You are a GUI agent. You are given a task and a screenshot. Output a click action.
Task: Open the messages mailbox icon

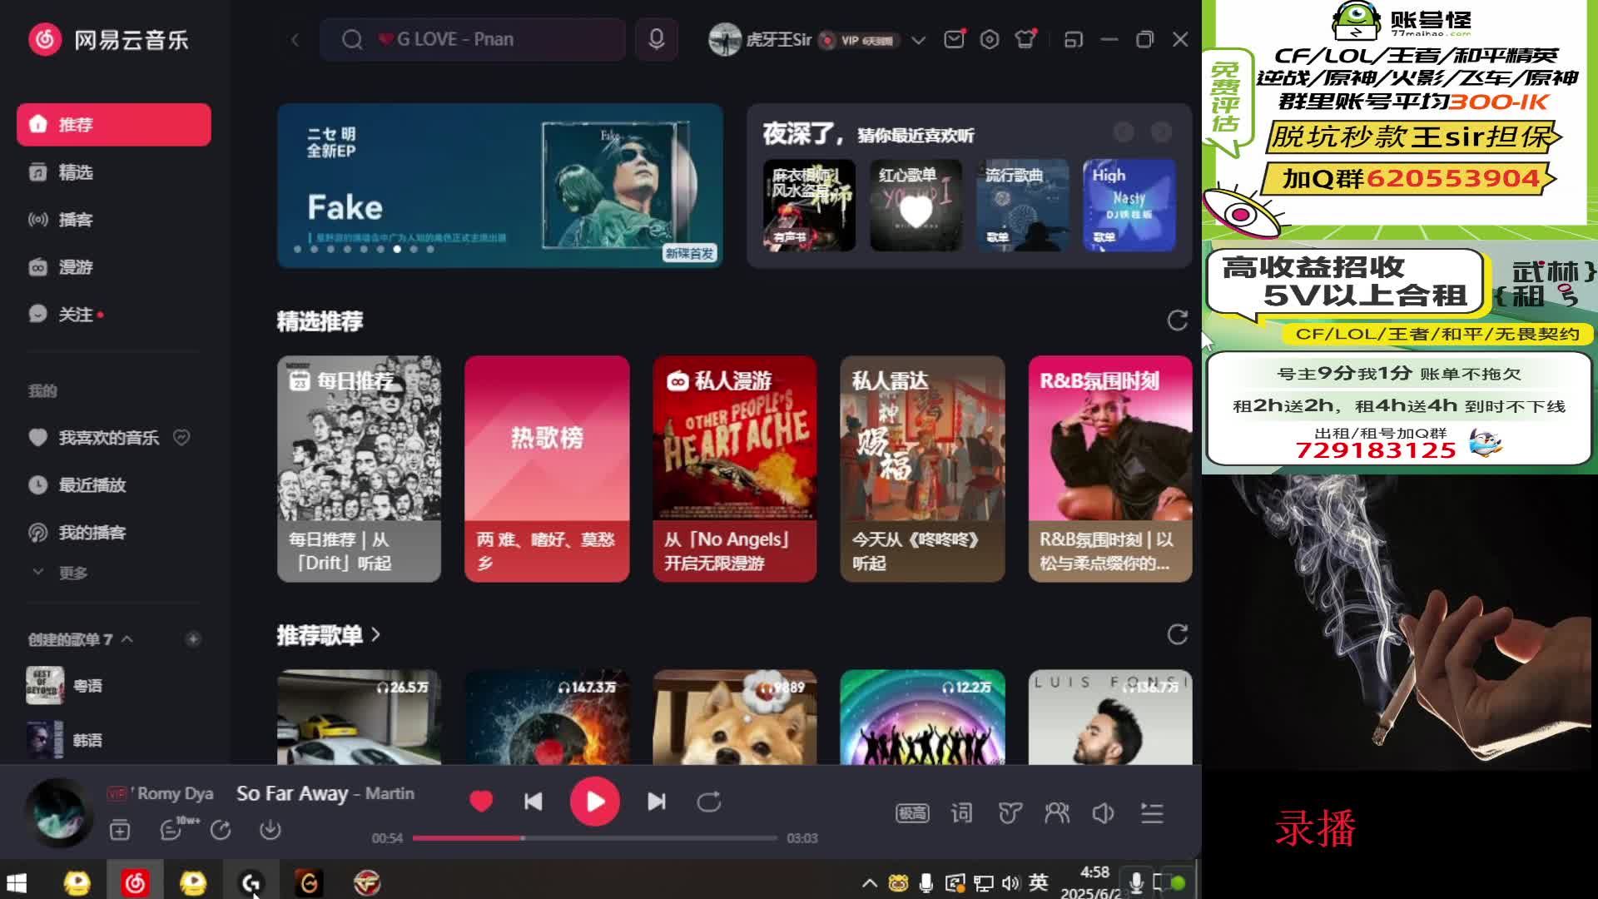954,38
